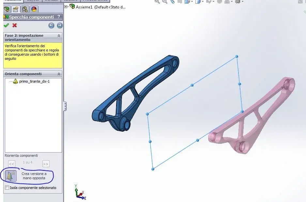Click the warning icon beside primo_tirante_dx-1
Screen dimensions: 306x202
pyautogui.click(x=15, y=81)
